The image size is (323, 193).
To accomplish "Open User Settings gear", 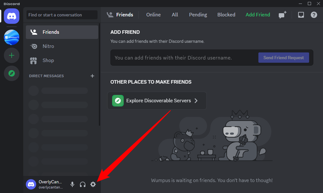I will (x=93, y=184).
